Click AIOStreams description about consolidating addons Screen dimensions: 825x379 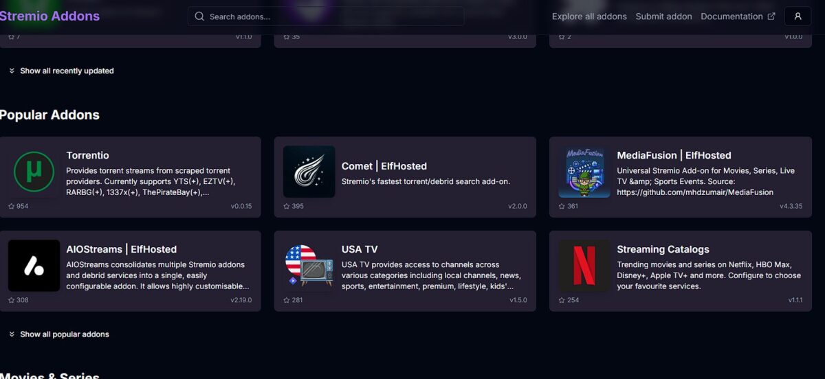(157, 275)
